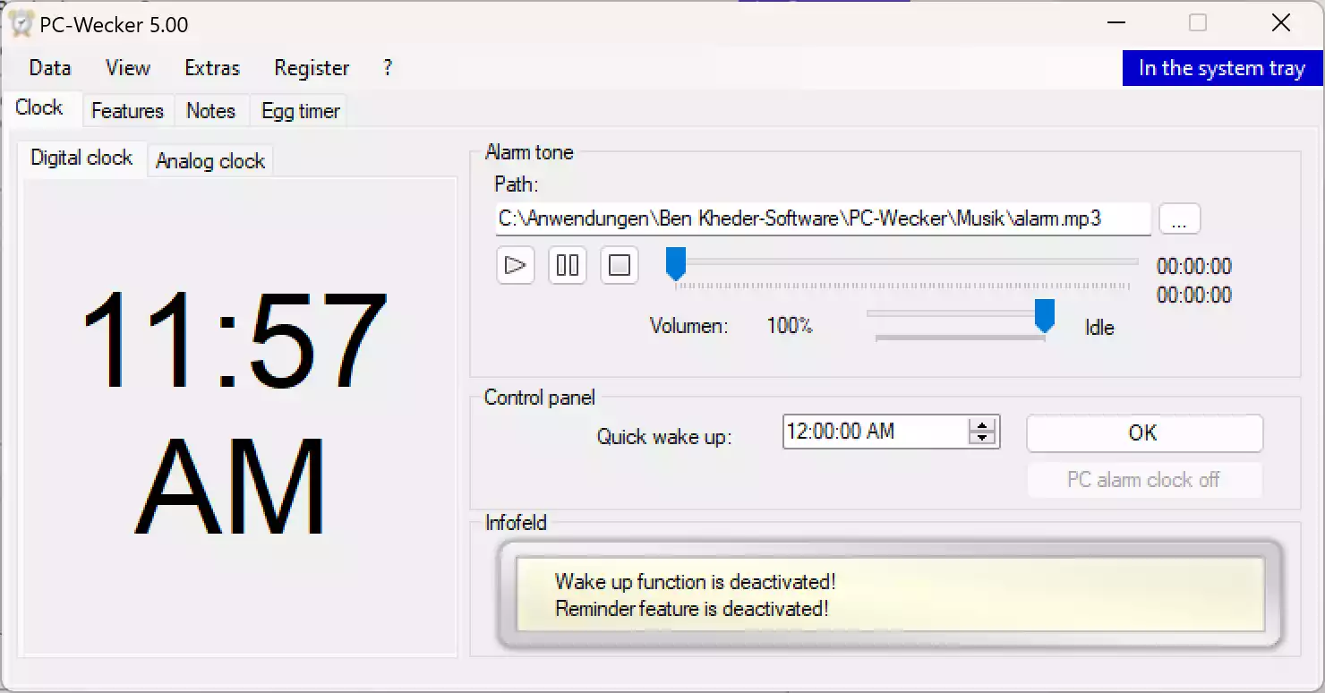
Task: Open the ? help menu
Action: [x=387, y=68]
